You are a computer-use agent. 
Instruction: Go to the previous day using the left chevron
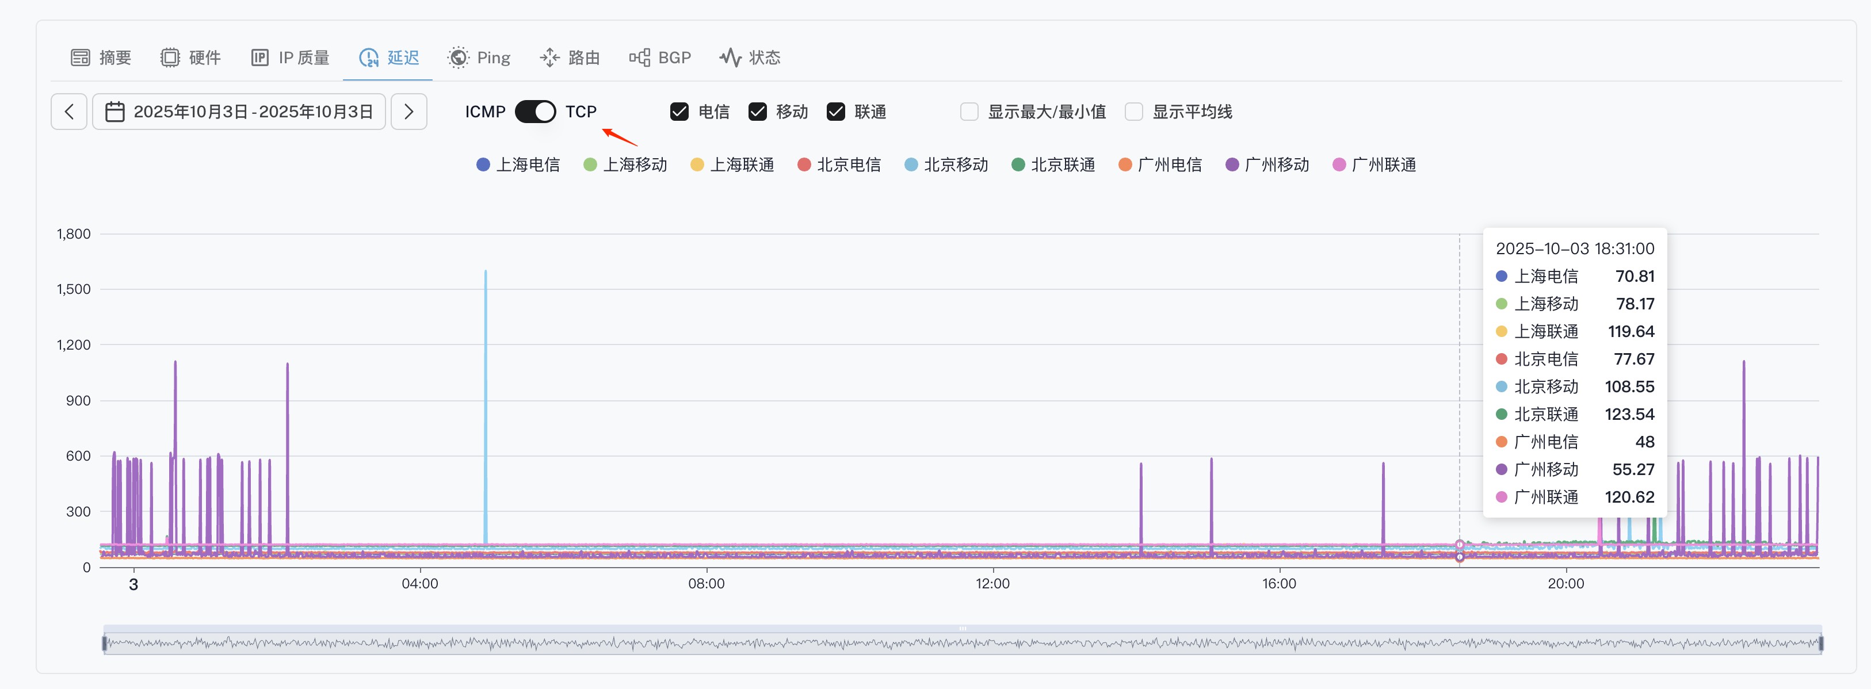[69, 112]
